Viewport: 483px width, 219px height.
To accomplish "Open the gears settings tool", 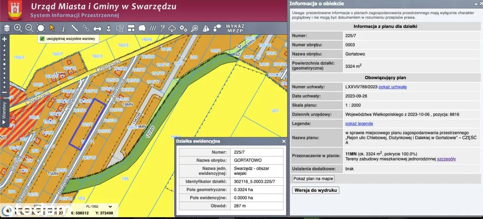I will [183, 28].
